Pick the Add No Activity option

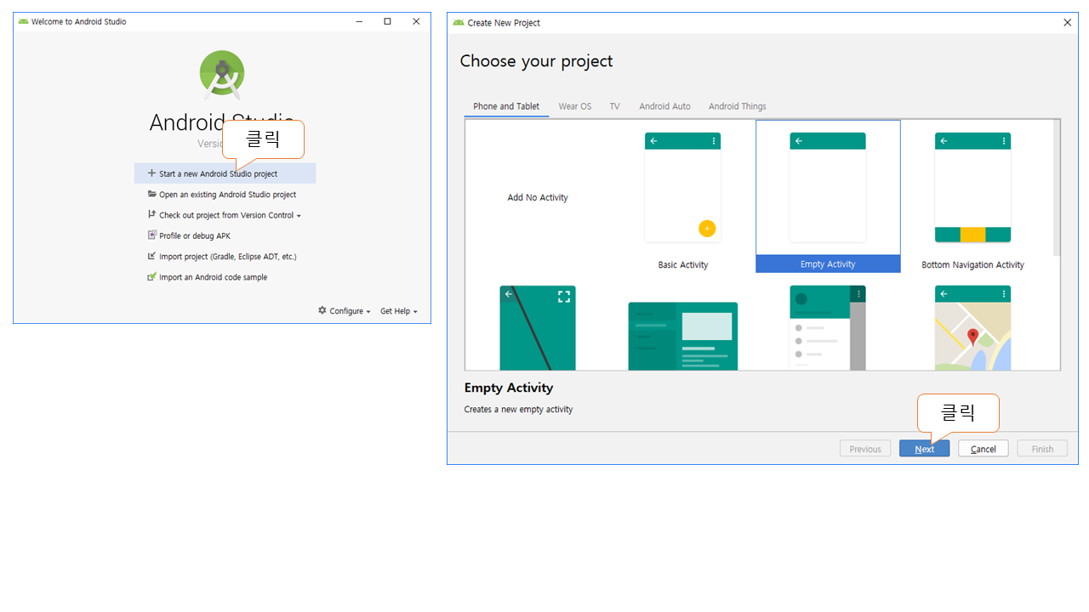pyautogui.click(x=538, y=197)
